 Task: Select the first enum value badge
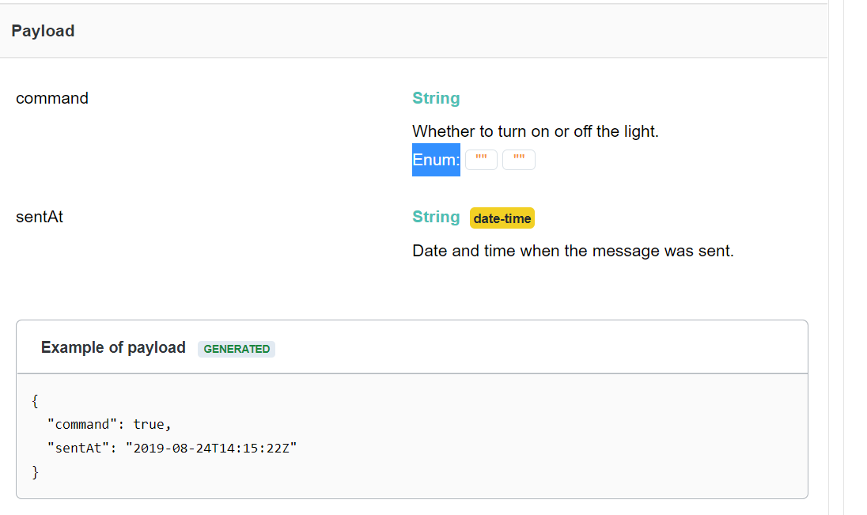point(481,160)
